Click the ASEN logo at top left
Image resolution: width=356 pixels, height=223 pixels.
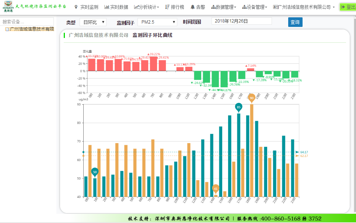tap(8, 7)
